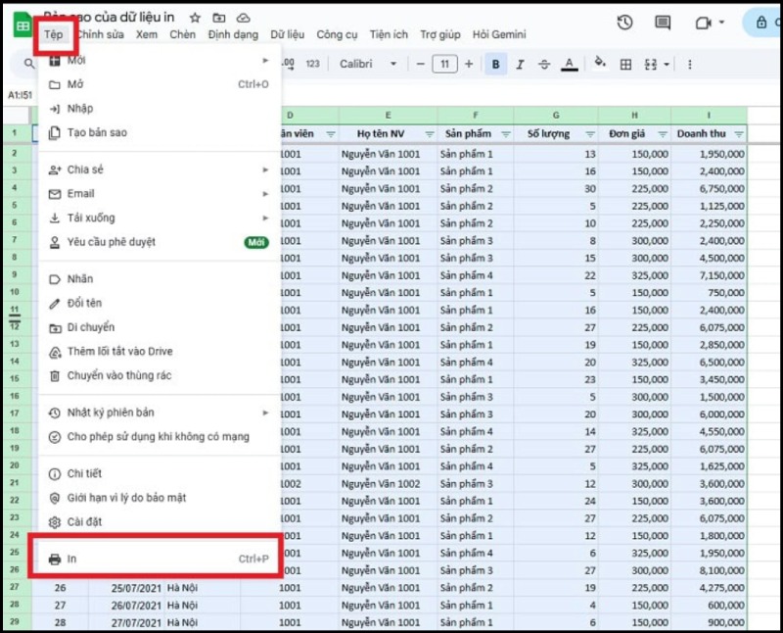Enable offline use via Cho phép sử dụng khi không có mạng
783x633 pixels.
pos(158,437)
